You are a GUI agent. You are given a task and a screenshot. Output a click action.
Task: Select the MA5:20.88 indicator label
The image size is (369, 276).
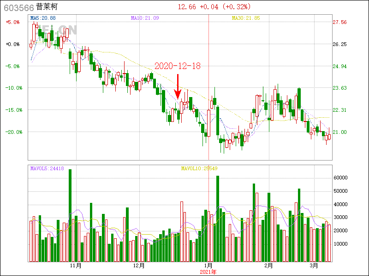coord(43,18)
